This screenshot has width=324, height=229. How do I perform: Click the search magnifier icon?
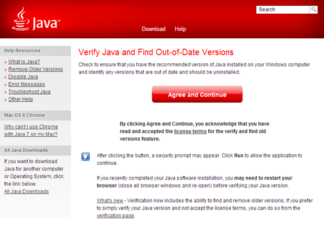(313, 9)
